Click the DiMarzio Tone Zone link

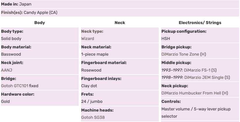coord(180,54)
